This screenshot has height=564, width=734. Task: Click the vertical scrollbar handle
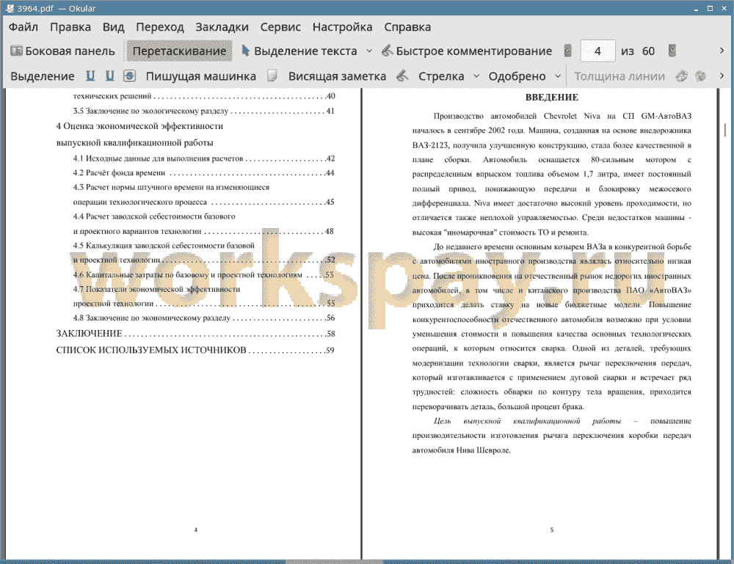point(725,130)
